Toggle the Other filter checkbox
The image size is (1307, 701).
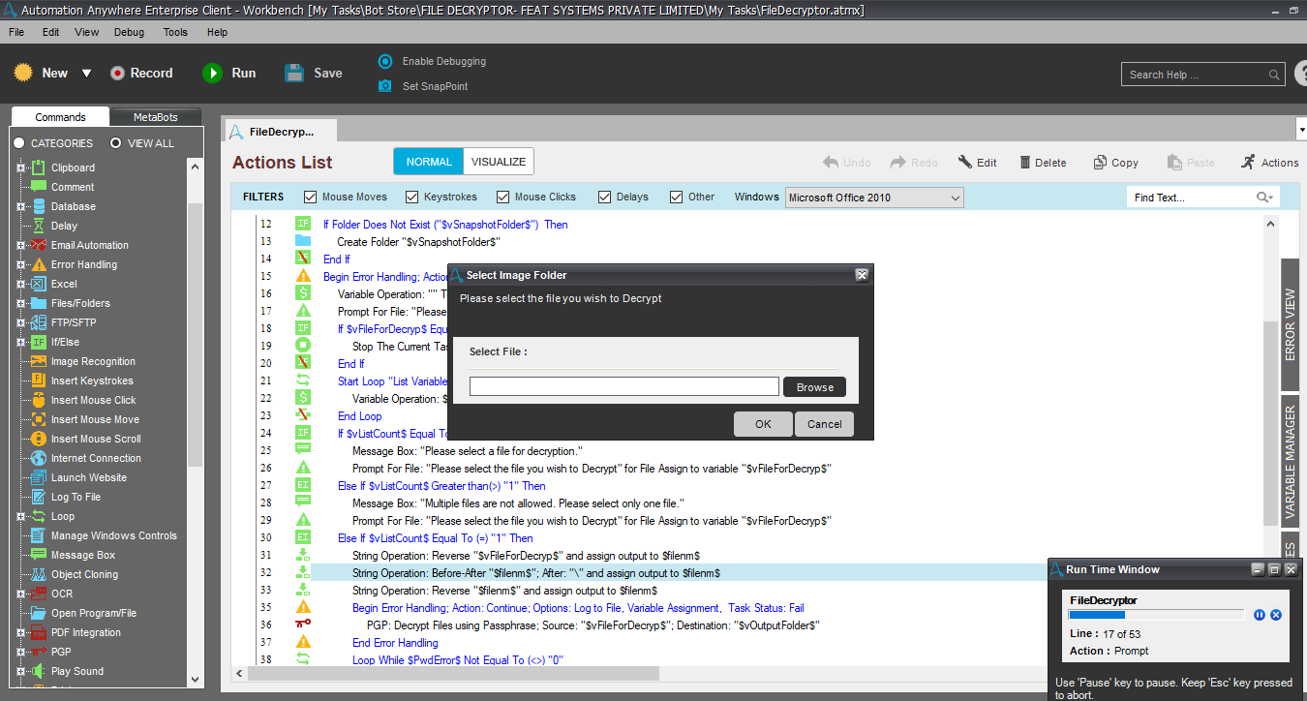(x=676, y=197)
